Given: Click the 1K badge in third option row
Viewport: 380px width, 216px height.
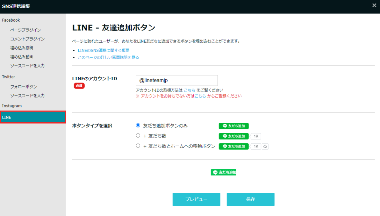Looking at the screenshot, I should 256,147.
